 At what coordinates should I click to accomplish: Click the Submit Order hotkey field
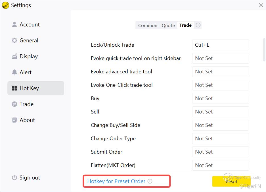(221, 152)
